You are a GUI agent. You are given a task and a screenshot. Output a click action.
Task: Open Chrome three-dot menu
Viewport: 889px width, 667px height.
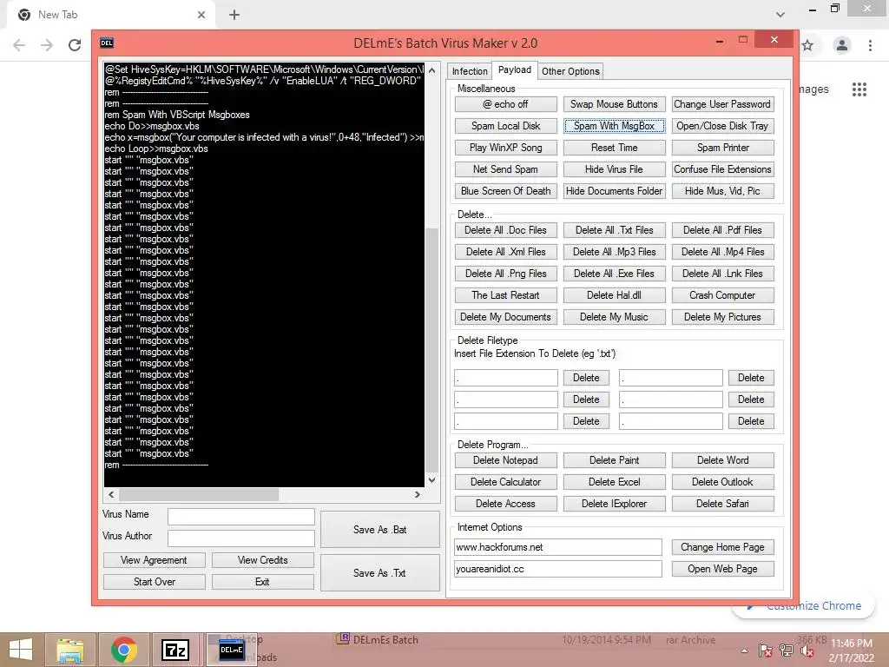click(x=870, y=45)
